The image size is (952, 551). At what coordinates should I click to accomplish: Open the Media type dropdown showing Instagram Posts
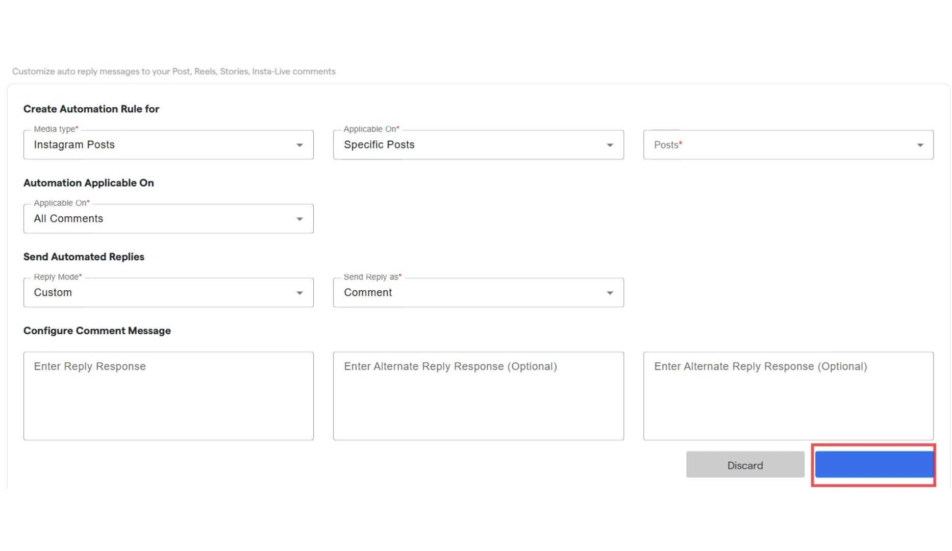(x=168, y=145)
